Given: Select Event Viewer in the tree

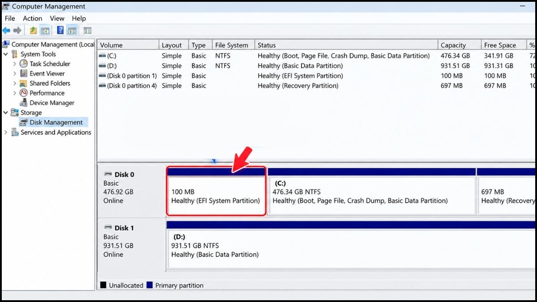Looking at the screenshot, I should (x=47, y=73).
